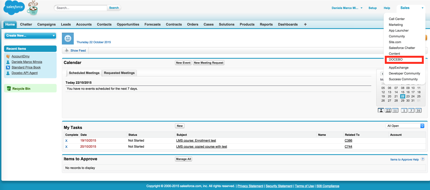Open the All Open task filter dropdown
430x190 pixels.
click(x=405, y=126)
